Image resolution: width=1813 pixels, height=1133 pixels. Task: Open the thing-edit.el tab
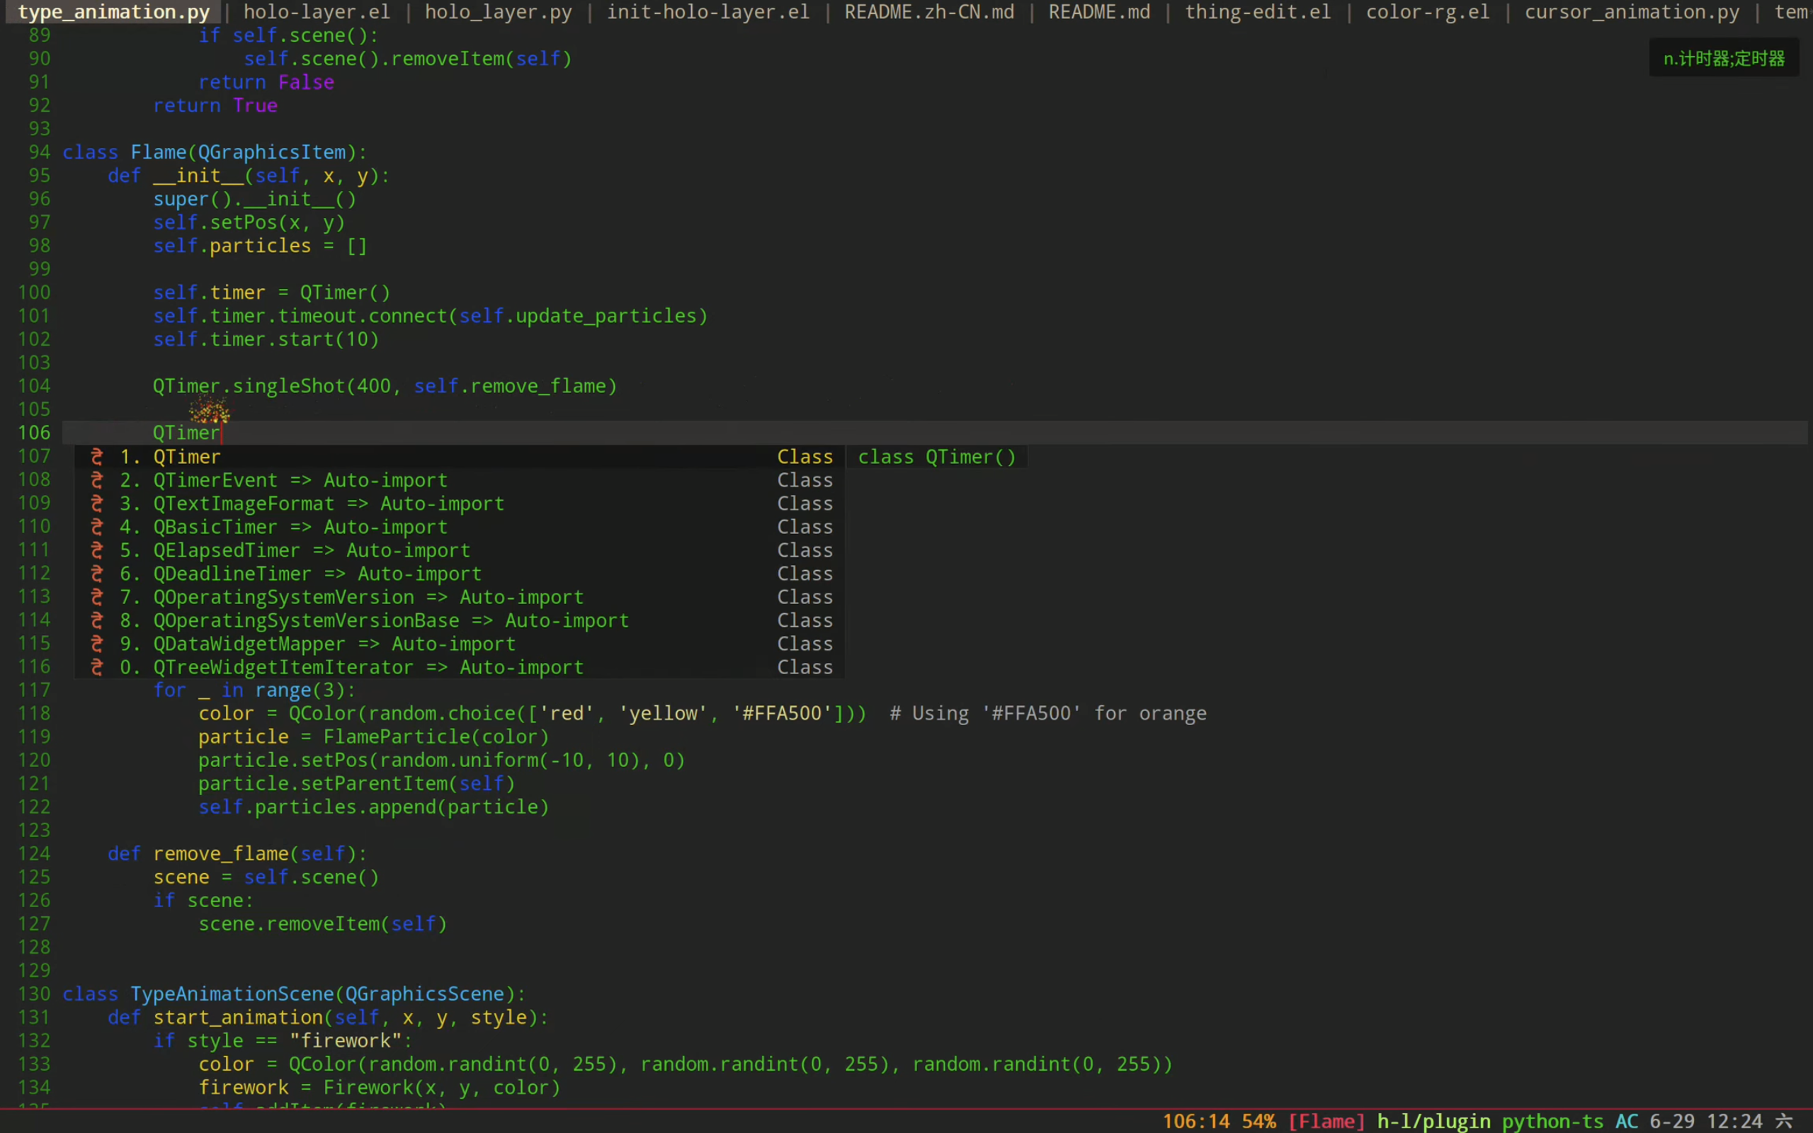1257,12
